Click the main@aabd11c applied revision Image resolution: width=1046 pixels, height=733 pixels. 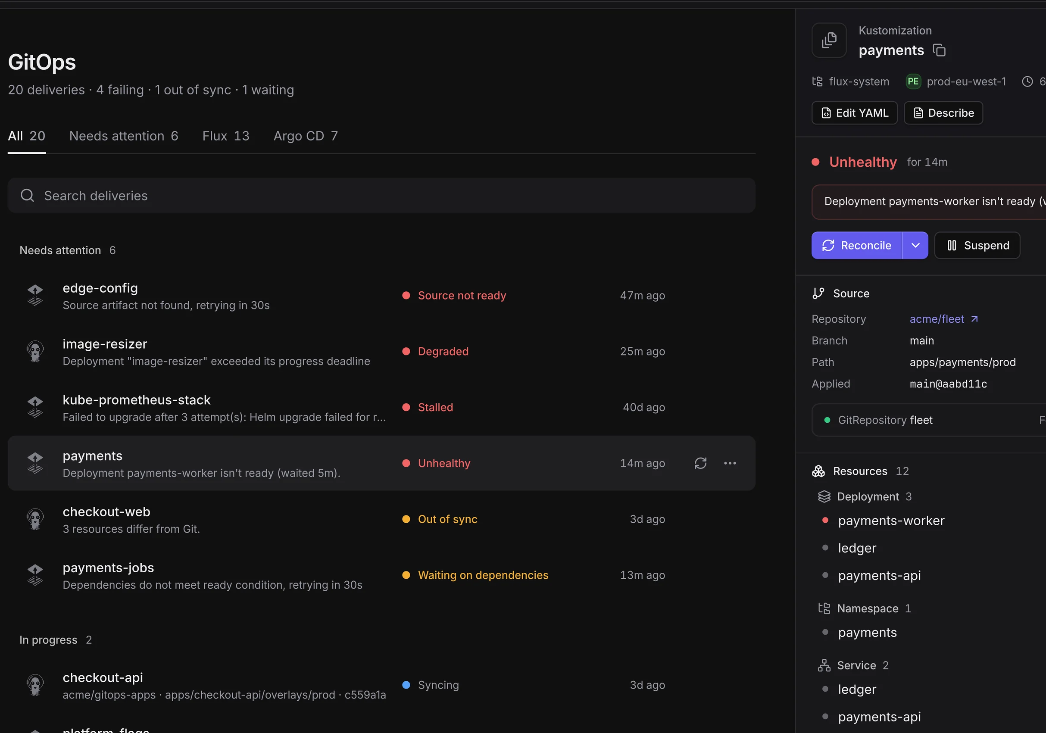tap(948, 384)
